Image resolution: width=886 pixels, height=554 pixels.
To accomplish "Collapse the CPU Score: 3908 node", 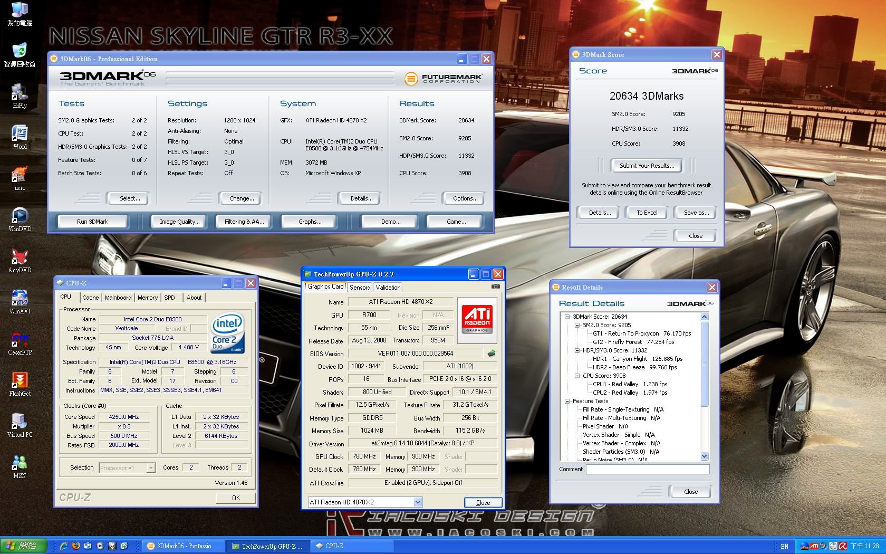I will [x=577, y=376].
